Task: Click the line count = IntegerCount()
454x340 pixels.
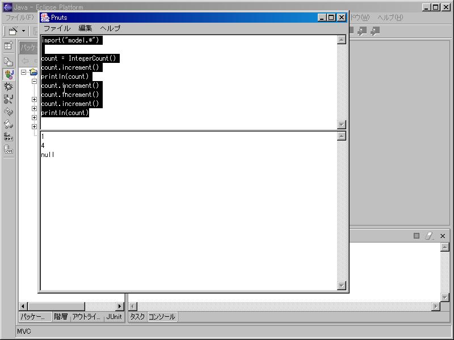Action: point(80,58)
